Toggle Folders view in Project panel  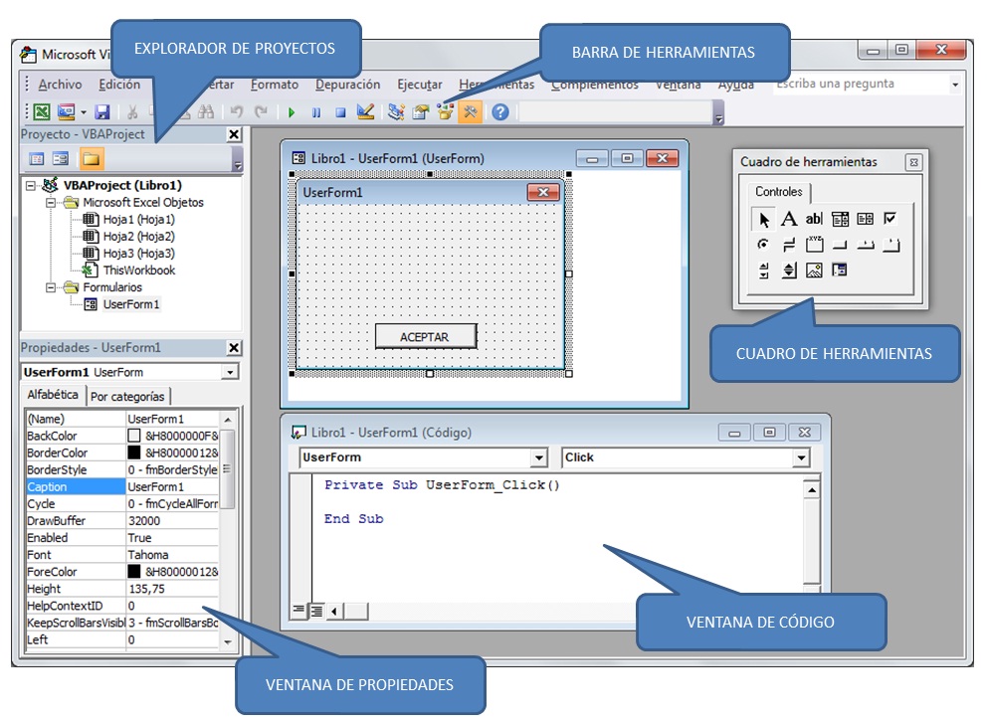(91, 159)
